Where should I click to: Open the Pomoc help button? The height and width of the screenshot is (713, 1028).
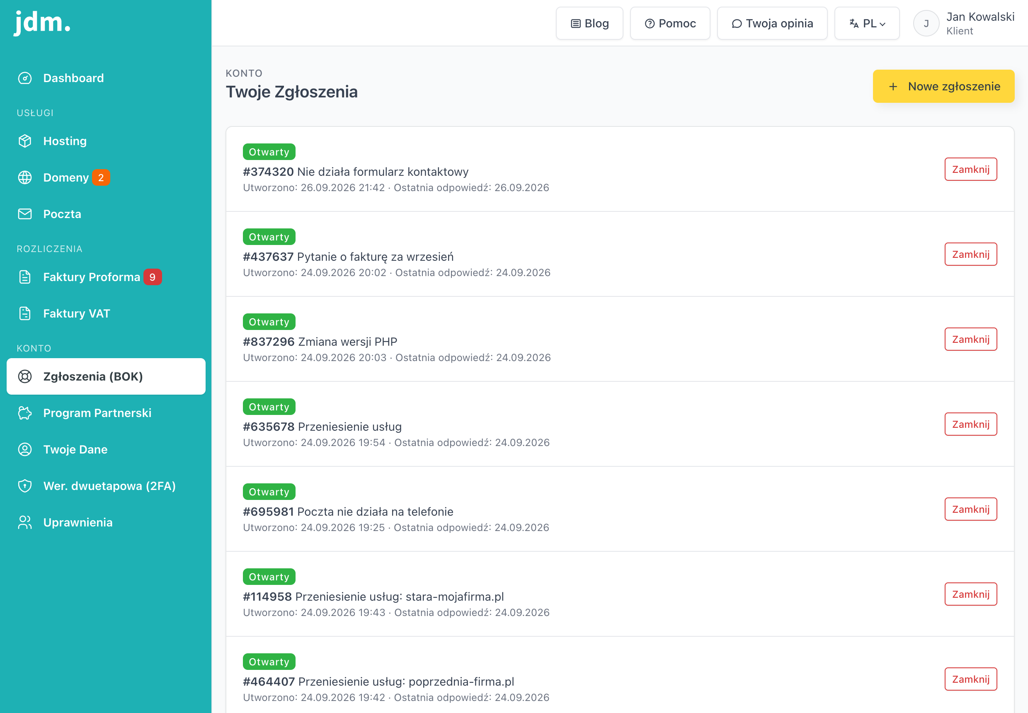(x=670, y=23)
